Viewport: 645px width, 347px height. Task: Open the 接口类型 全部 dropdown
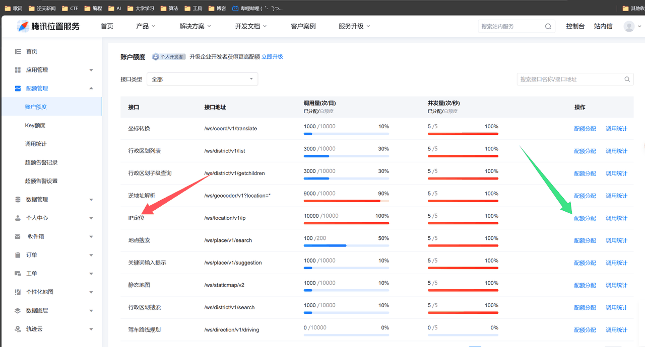[202, 79]
